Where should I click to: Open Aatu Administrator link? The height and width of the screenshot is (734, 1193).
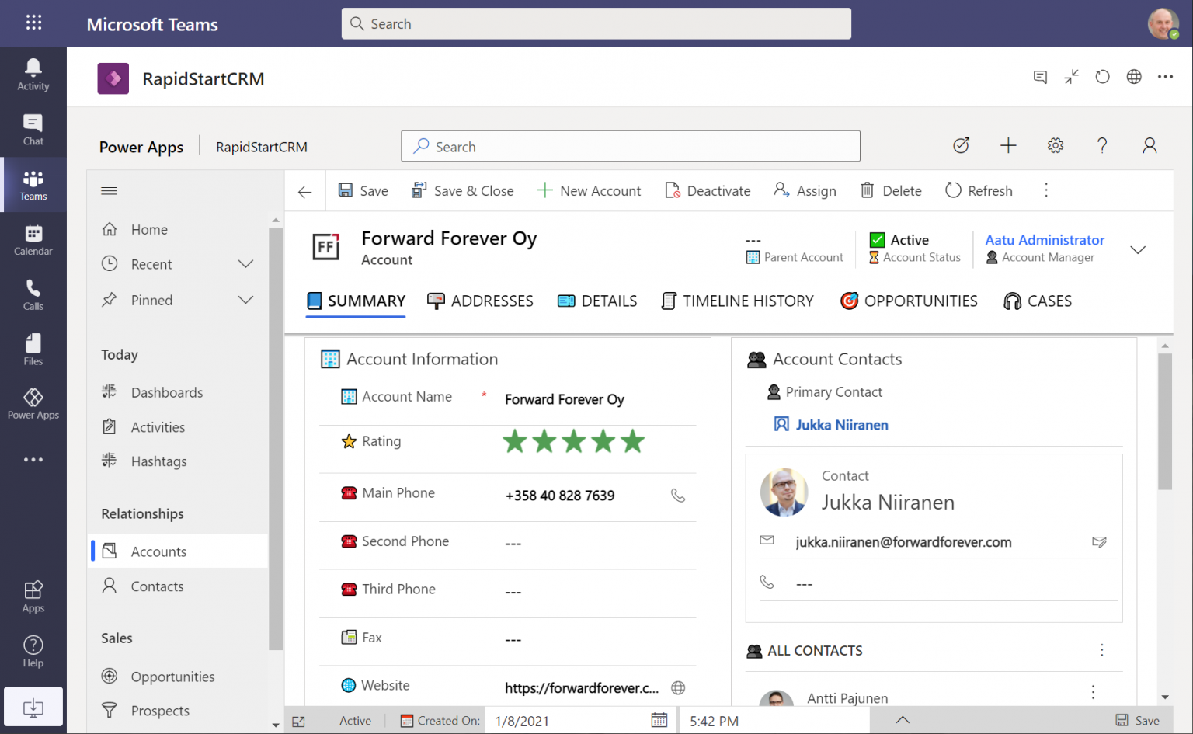tap(1045, 240)
